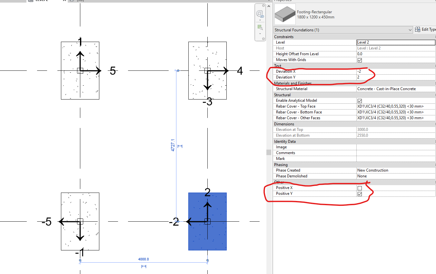
Task: Click the edit widget below dimension 4727.1
Action: 180,146
